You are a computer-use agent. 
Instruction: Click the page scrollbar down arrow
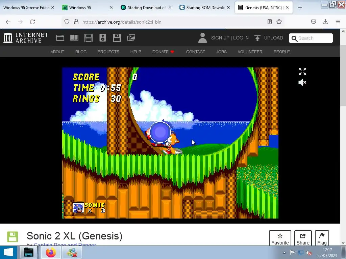(343, 243)
